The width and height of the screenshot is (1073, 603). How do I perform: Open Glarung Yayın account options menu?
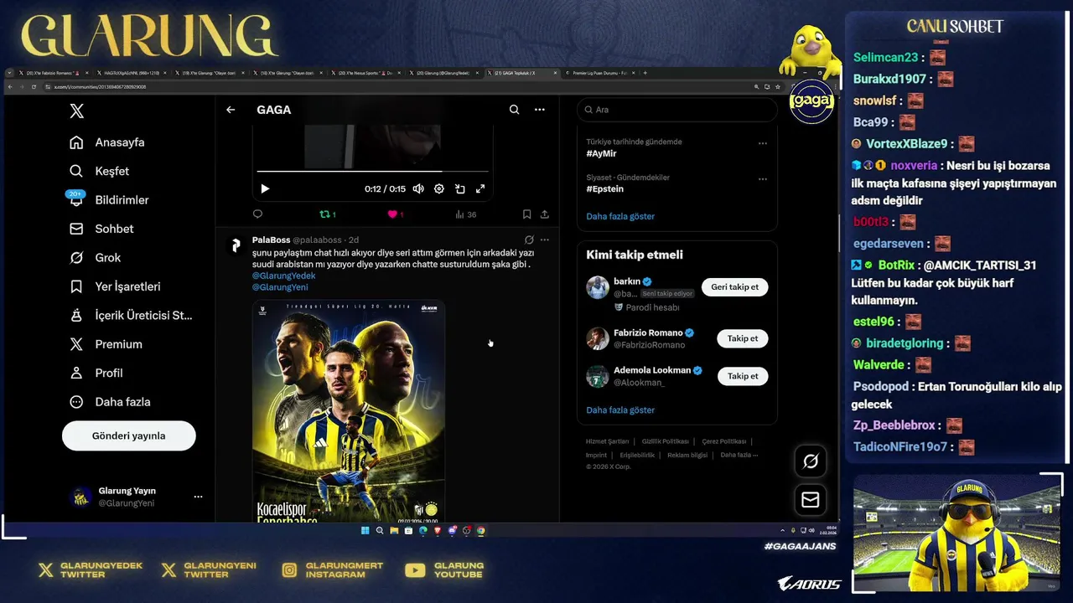coord(198,497)
